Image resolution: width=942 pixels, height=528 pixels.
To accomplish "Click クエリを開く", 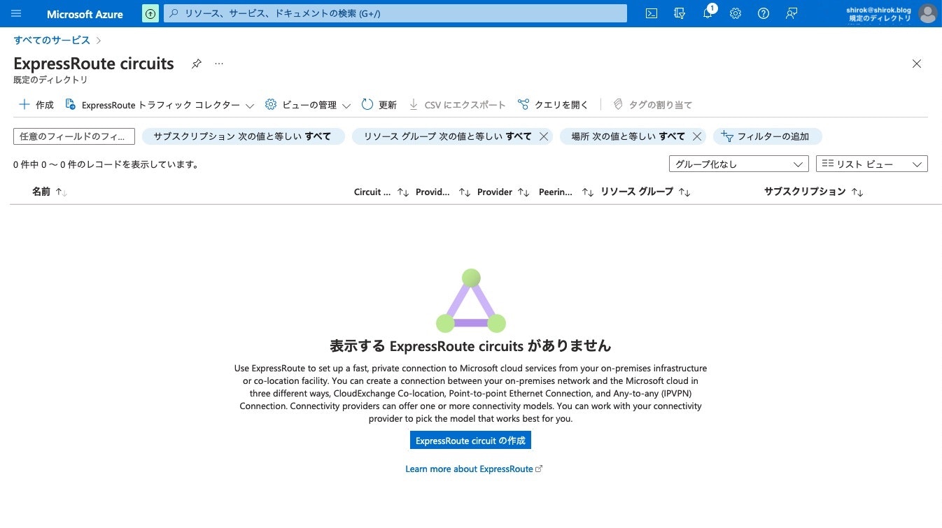I will coord(553,105).
